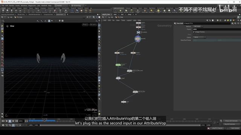Viewport: 241px width, 135px height.
Task: Select the bottom null node in network
Action: click(124, 102)
